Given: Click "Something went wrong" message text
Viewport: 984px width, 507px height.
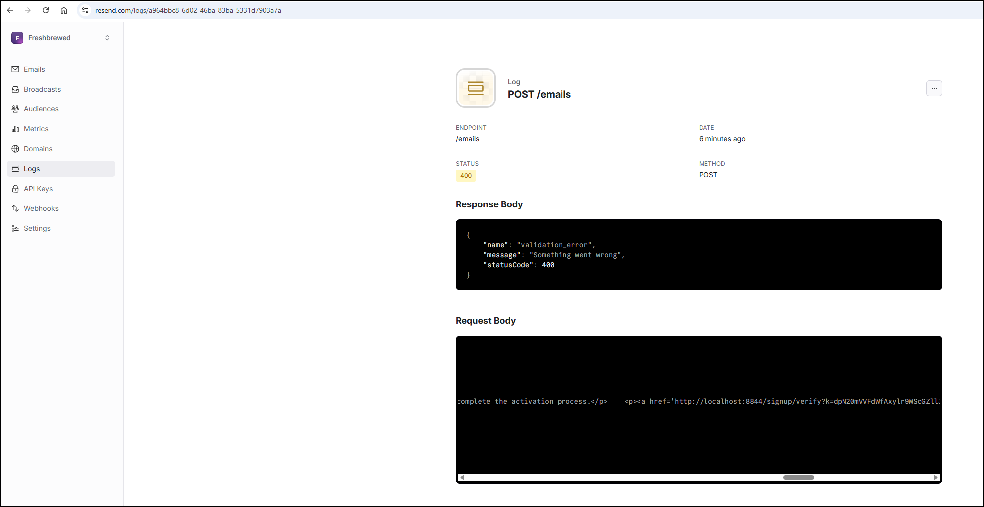Looking at the screenshot, I should click(x=575, y=255).
